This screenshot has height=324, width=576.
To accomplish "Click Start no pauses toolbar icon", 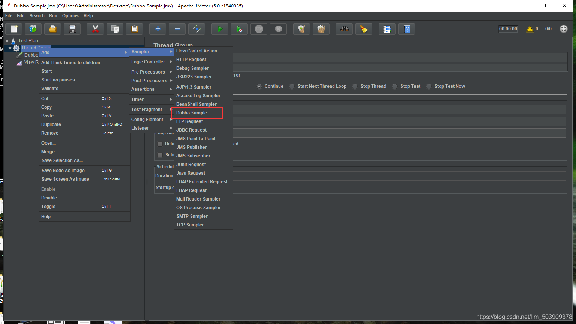I will 240,29.
